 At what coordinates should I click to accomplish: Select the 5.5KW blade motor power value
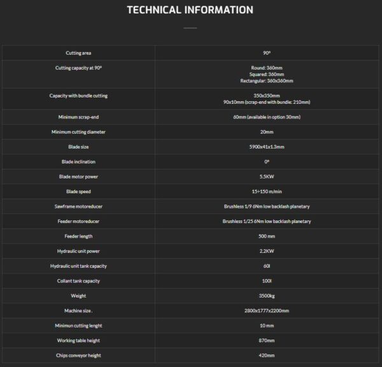coord(267,176)
